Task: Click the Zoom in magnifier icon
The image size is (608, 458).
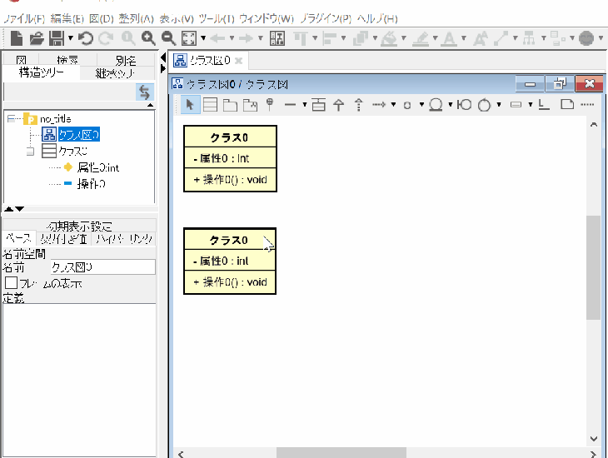Action: (148, 38)
